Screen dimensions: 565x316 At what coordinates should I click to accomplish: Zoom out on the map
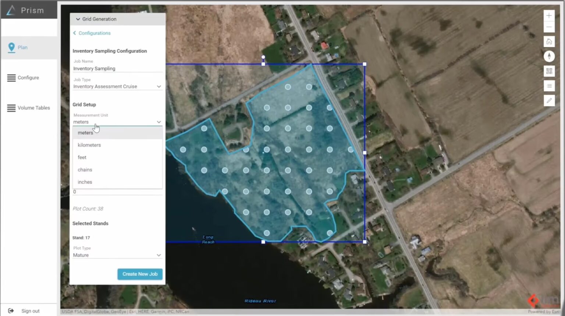tap(549, 27)
